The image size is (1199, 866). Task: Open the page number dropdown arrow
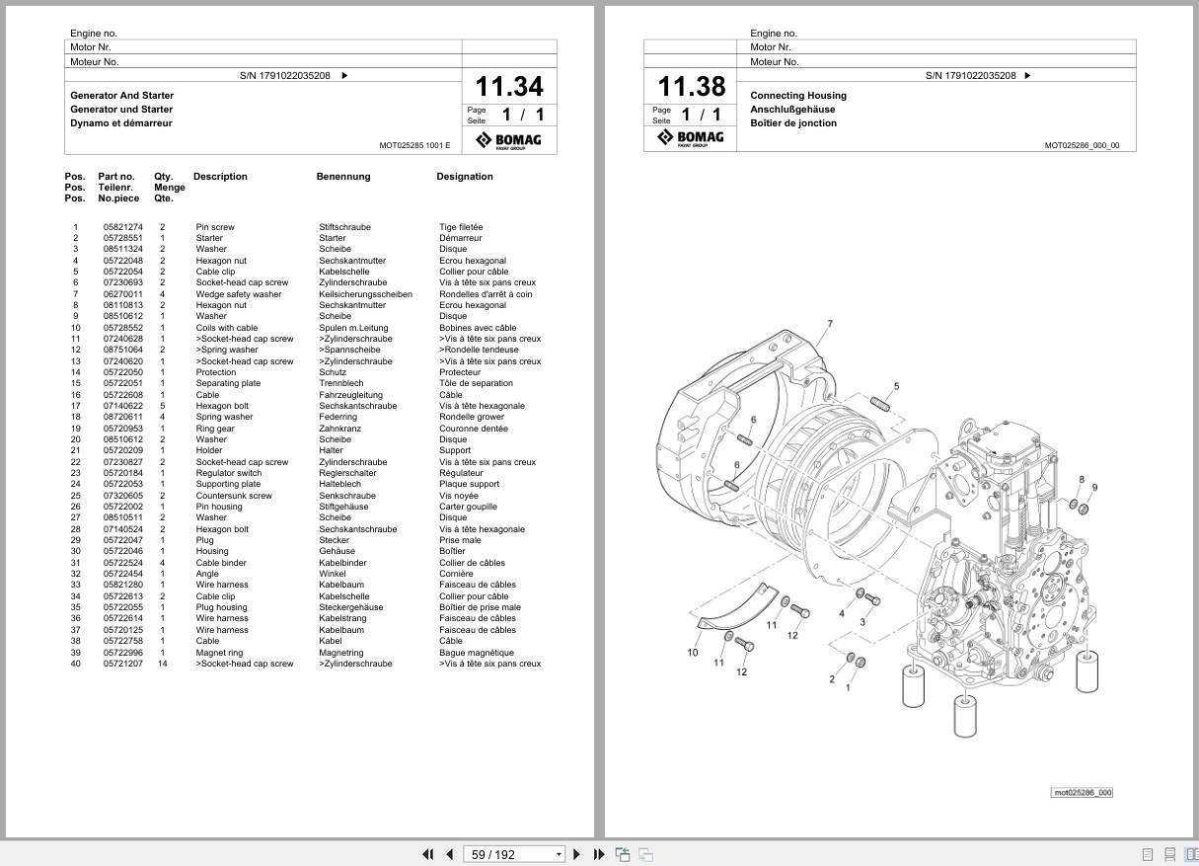(559, 854)
